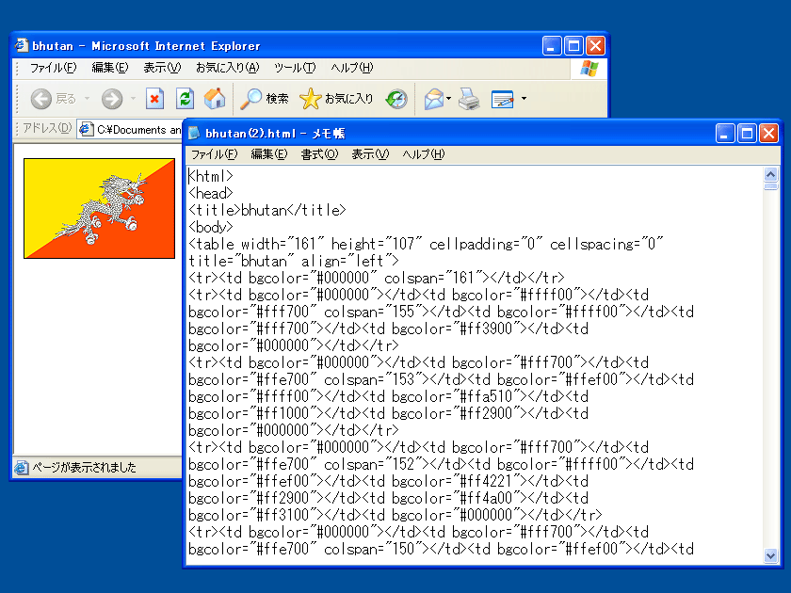Click the line containing #ffa510
Image resolution: width=791 pixels, height=593 pixels.
point(388,396)
